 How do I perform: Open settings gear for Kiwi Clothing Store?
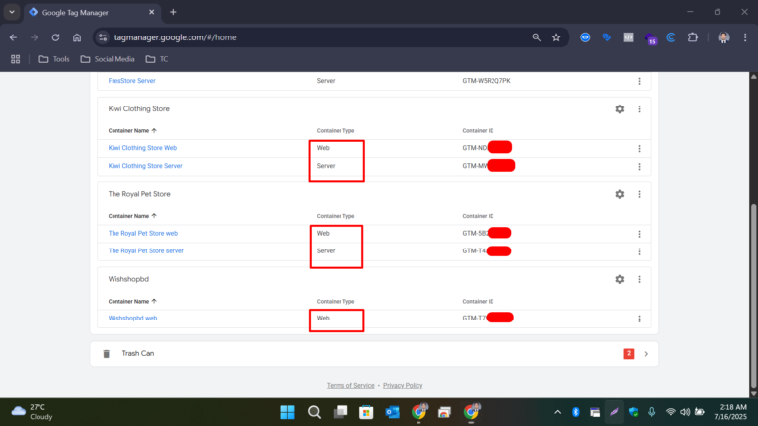pyautogui.click(x=619, y=109)
